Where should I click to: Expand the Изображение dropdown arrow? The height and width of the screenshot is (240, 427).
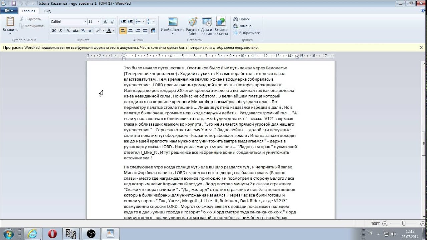pos(173,34)
